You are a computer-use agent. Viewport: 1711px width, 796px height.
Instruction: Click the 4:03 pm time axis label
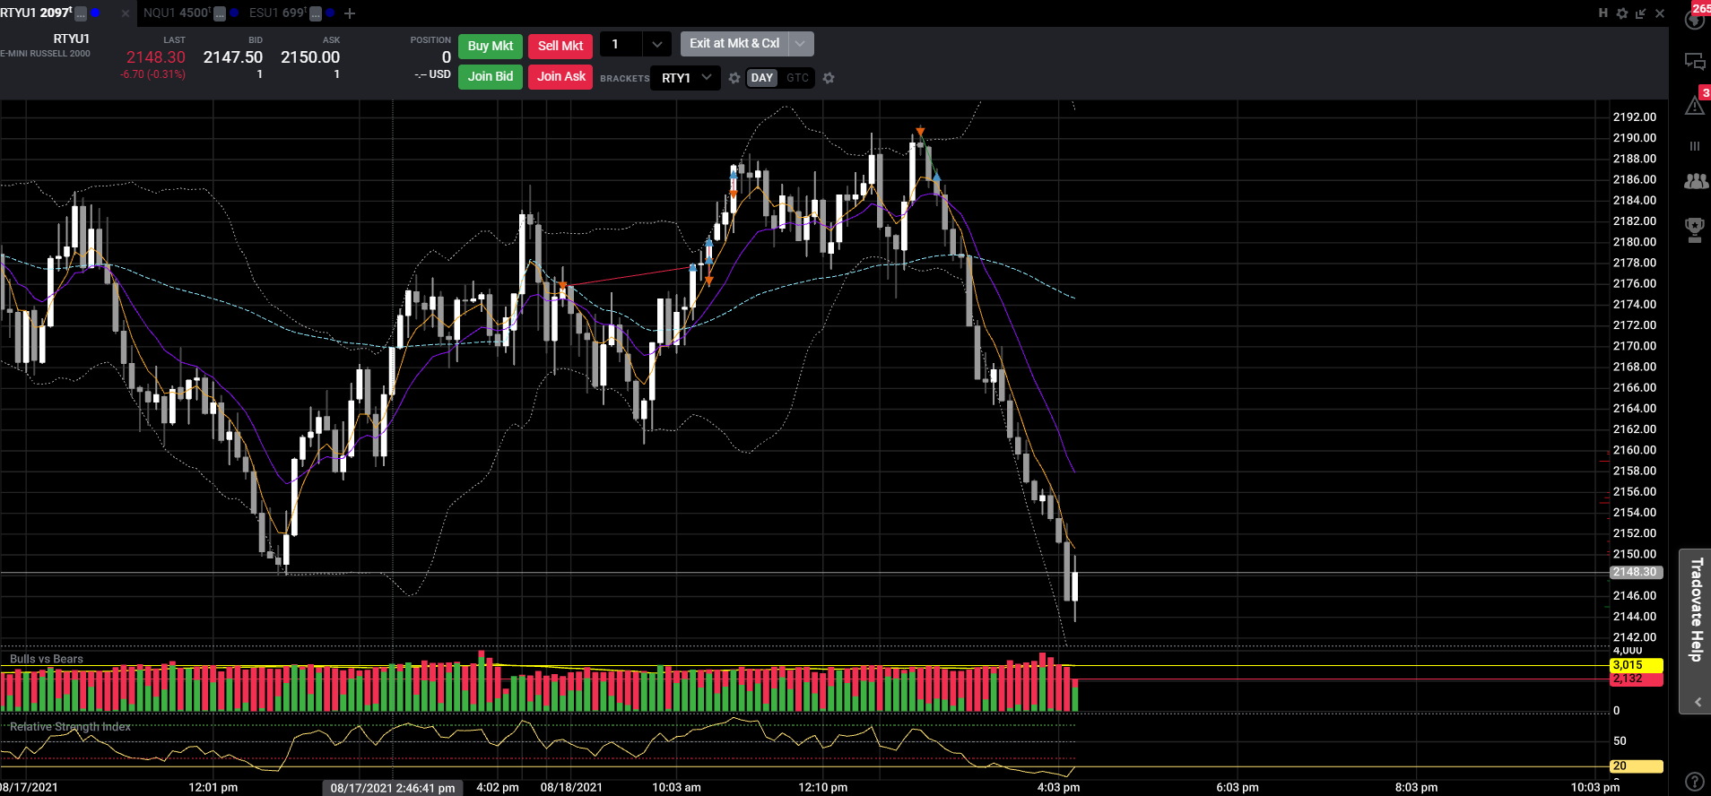(1058, 787)
